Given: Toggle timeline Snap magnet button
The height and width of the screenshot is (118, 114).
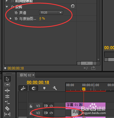Looking at the screenshot, I should (x=33, y=88).
